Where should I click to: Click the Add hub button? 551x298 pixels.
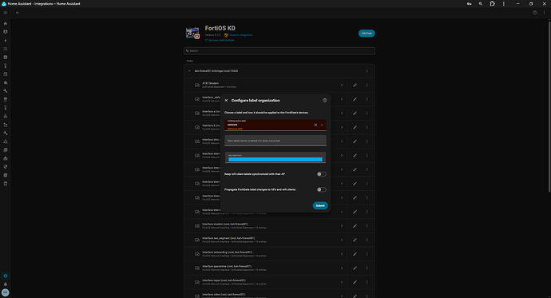point(367,34)
